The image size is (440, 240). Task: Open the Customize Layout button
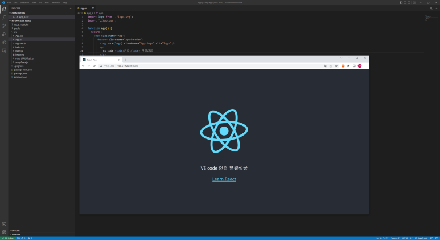pyautogui.click(x=414, y=2)
